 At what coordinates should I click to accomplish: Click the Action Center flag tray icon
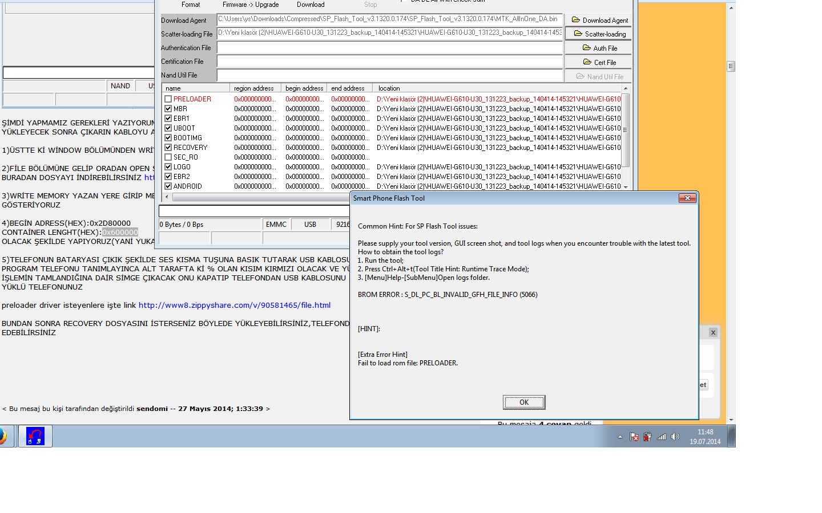(x=634, y=437)
